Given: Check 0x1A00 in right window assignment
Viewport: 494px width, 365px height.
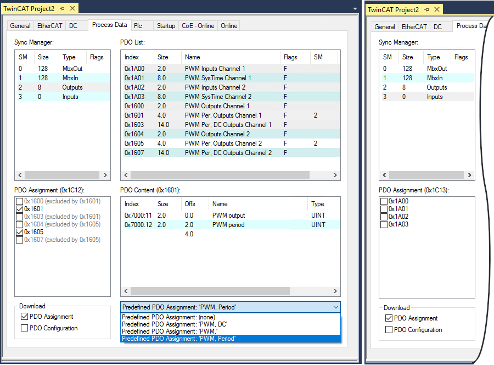Looking at the screenshot, I should click(x=384, y=201).
